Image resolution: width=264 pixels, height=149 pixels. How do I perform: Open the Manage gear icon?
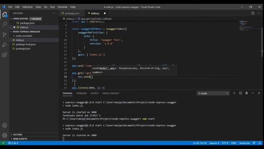click(5, 135)
